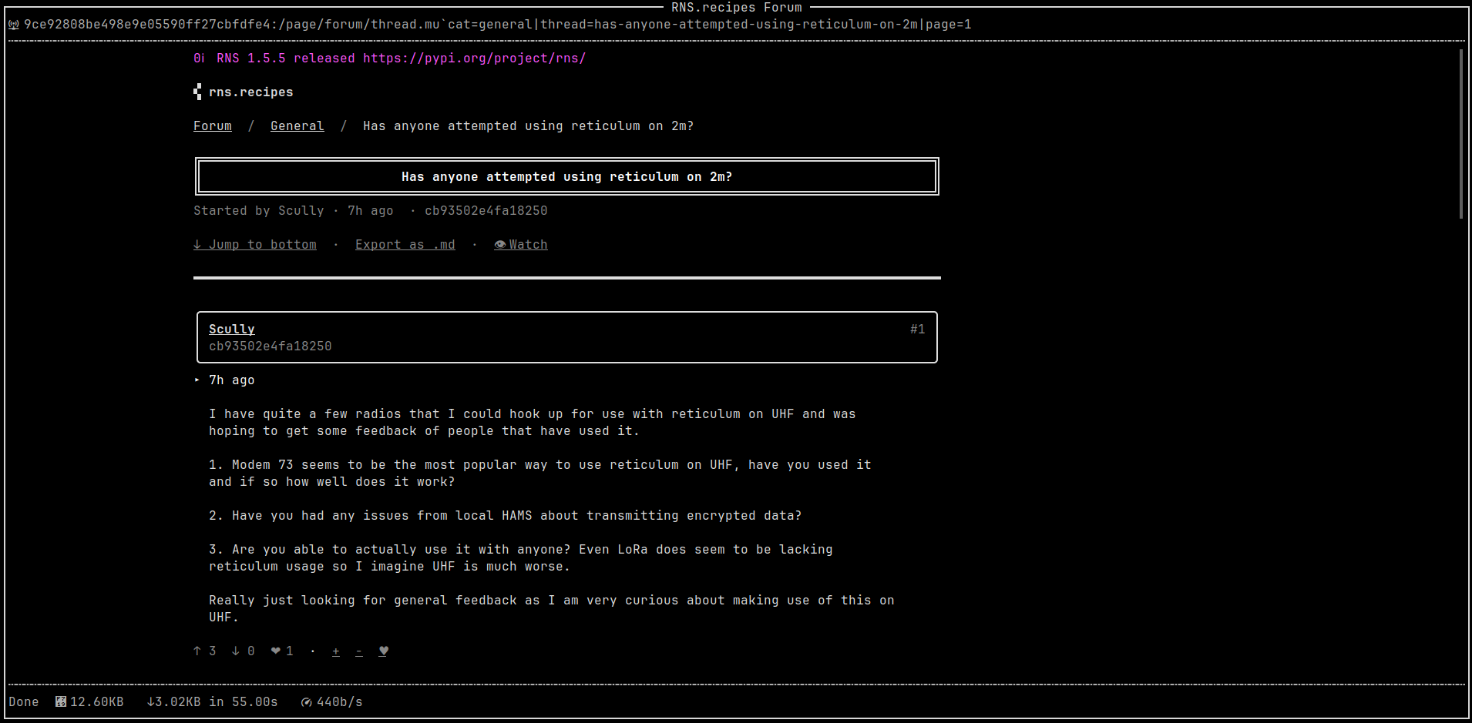Click the boxed thread title heading
The width and height of the screenshot is (1472, 723).
(x=567, y=177)
